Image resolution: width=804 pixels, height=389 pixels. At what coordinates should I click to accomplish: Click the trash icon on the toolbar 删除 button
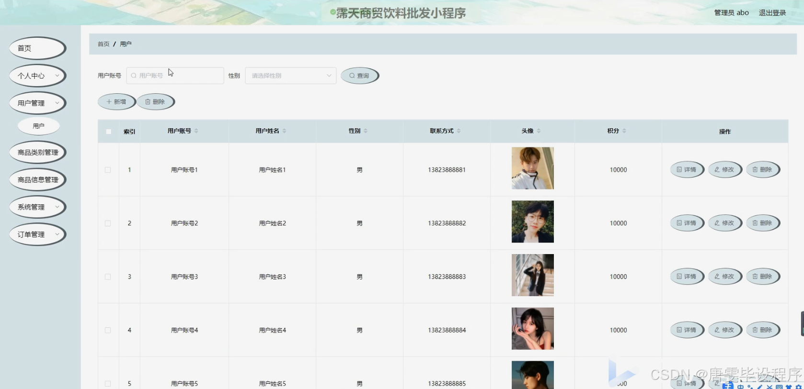(x=148, y=102)
